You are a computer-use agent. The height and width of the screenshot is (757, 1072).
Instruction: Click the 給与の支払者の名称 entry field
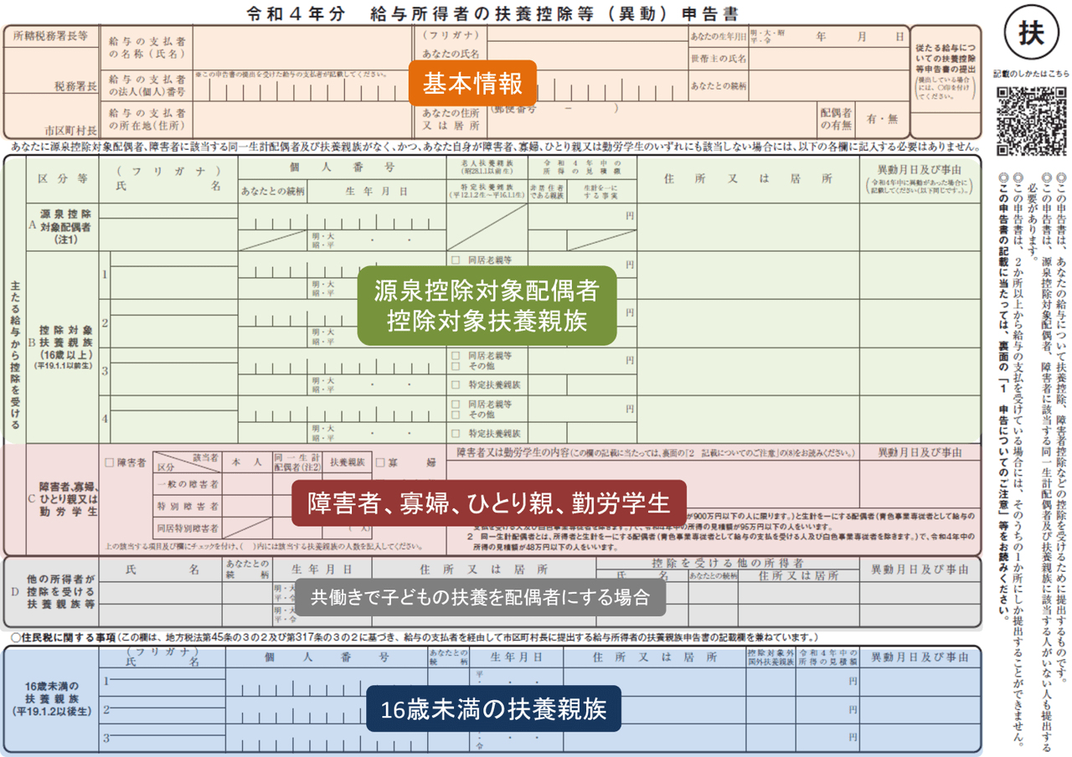pyautogui.click(x=302, y=49)
